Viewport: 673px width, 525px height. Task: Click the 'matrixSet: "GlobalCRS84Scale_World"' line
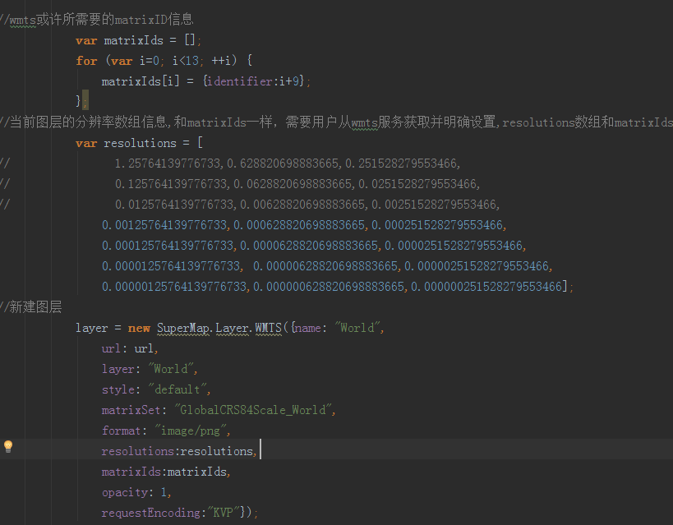click(x=219, y=410)
